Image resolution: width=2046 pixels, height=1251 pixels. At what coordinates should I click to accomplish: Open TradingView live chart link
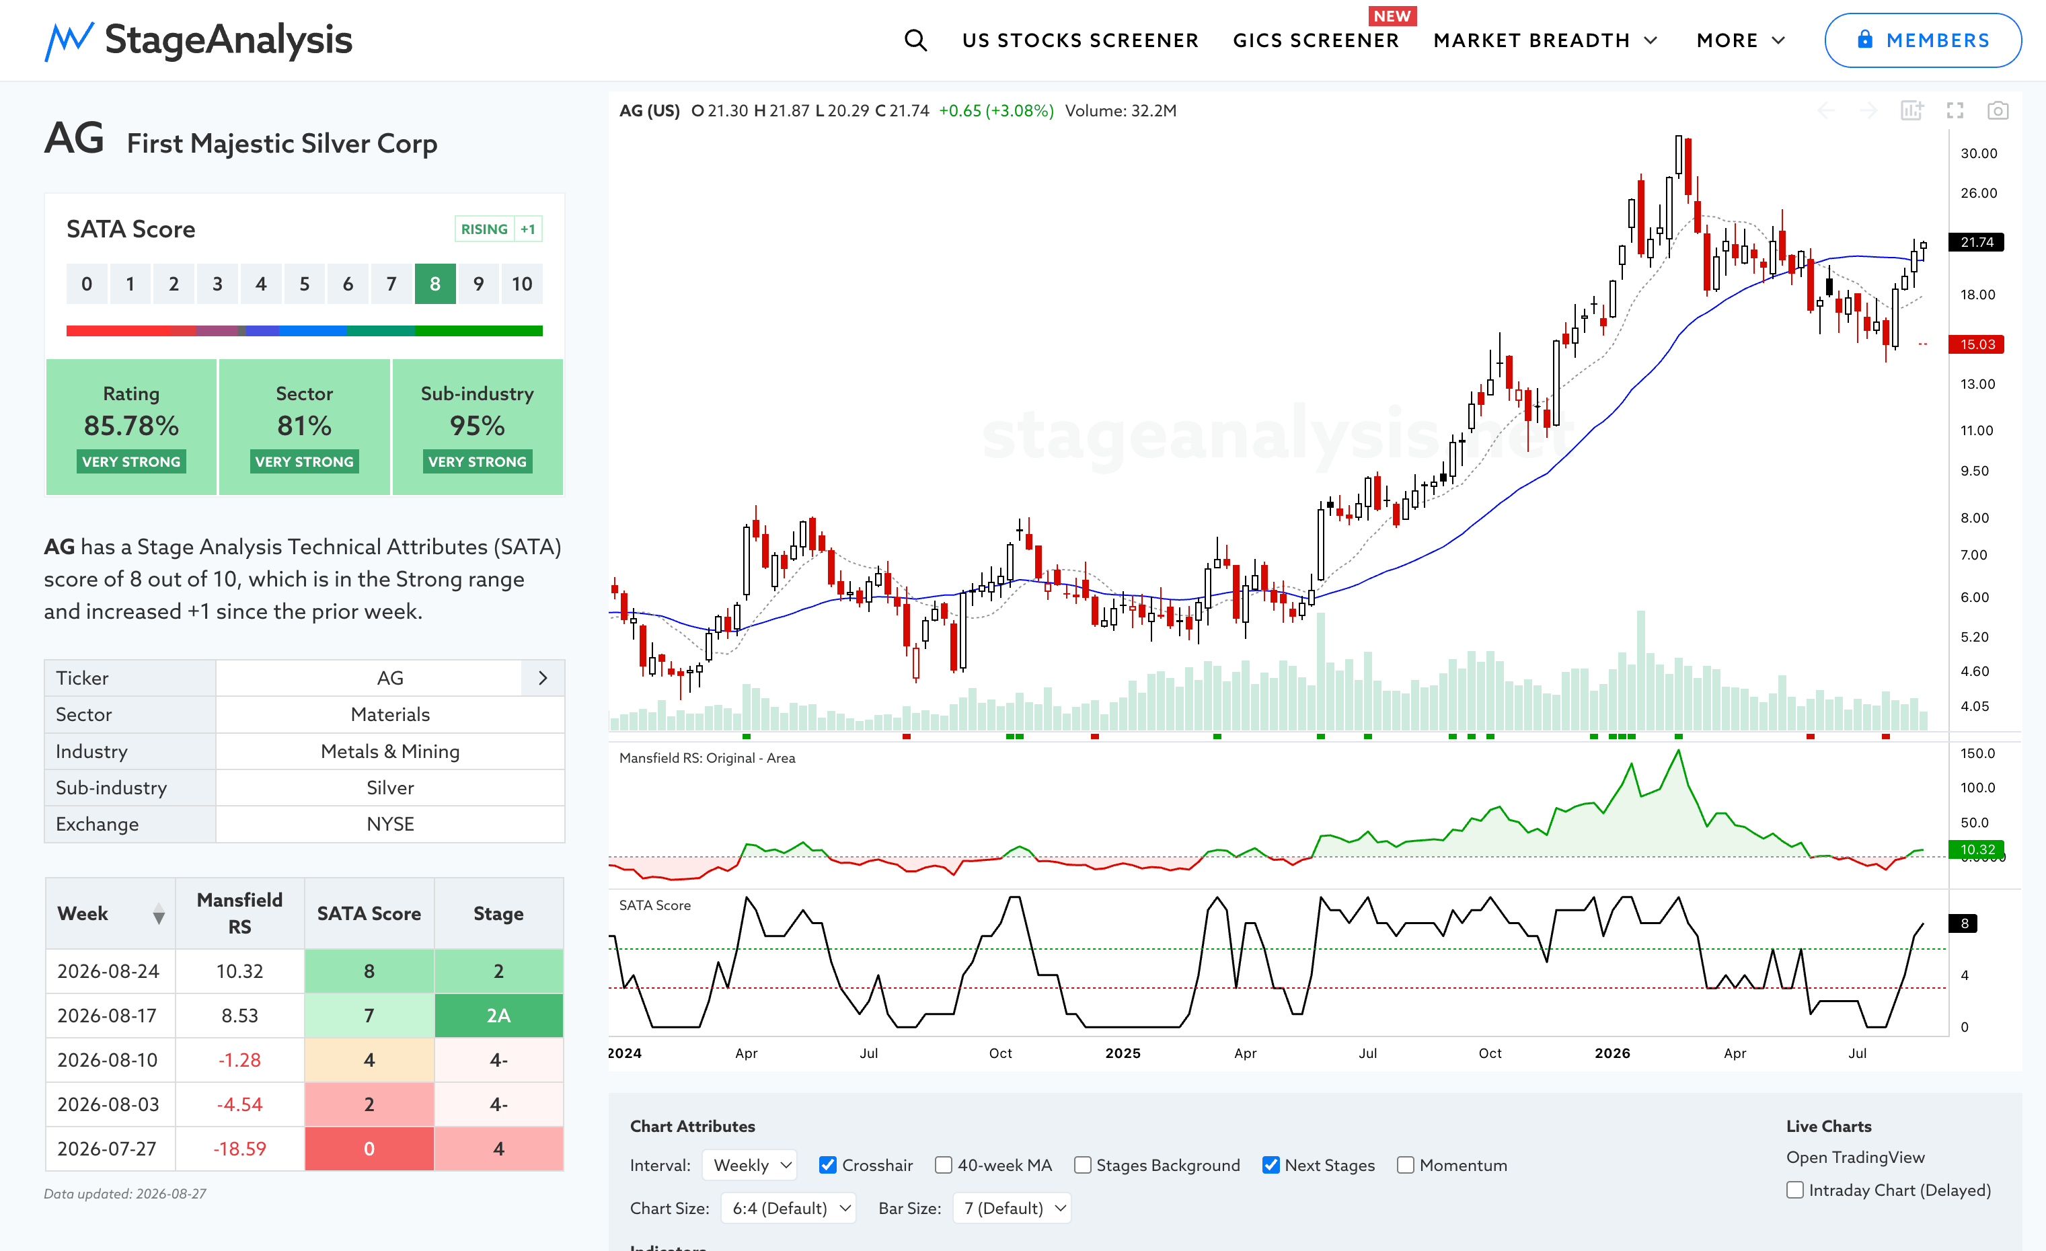[1855, 1158]
